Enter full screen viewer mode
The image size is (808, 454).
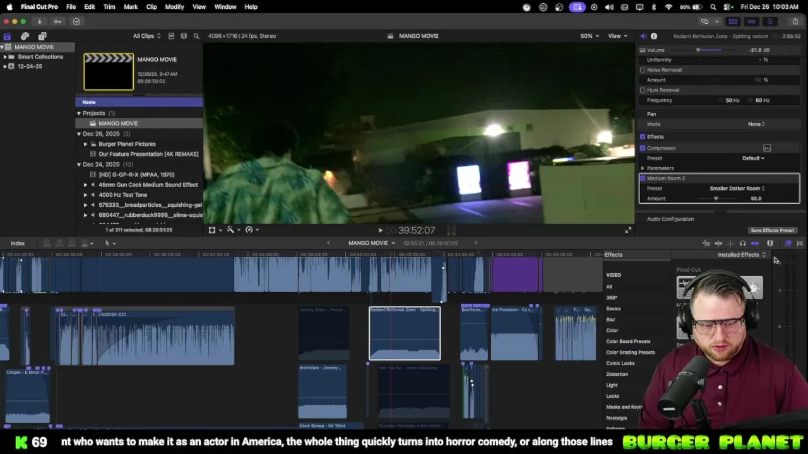pos(628,230)
